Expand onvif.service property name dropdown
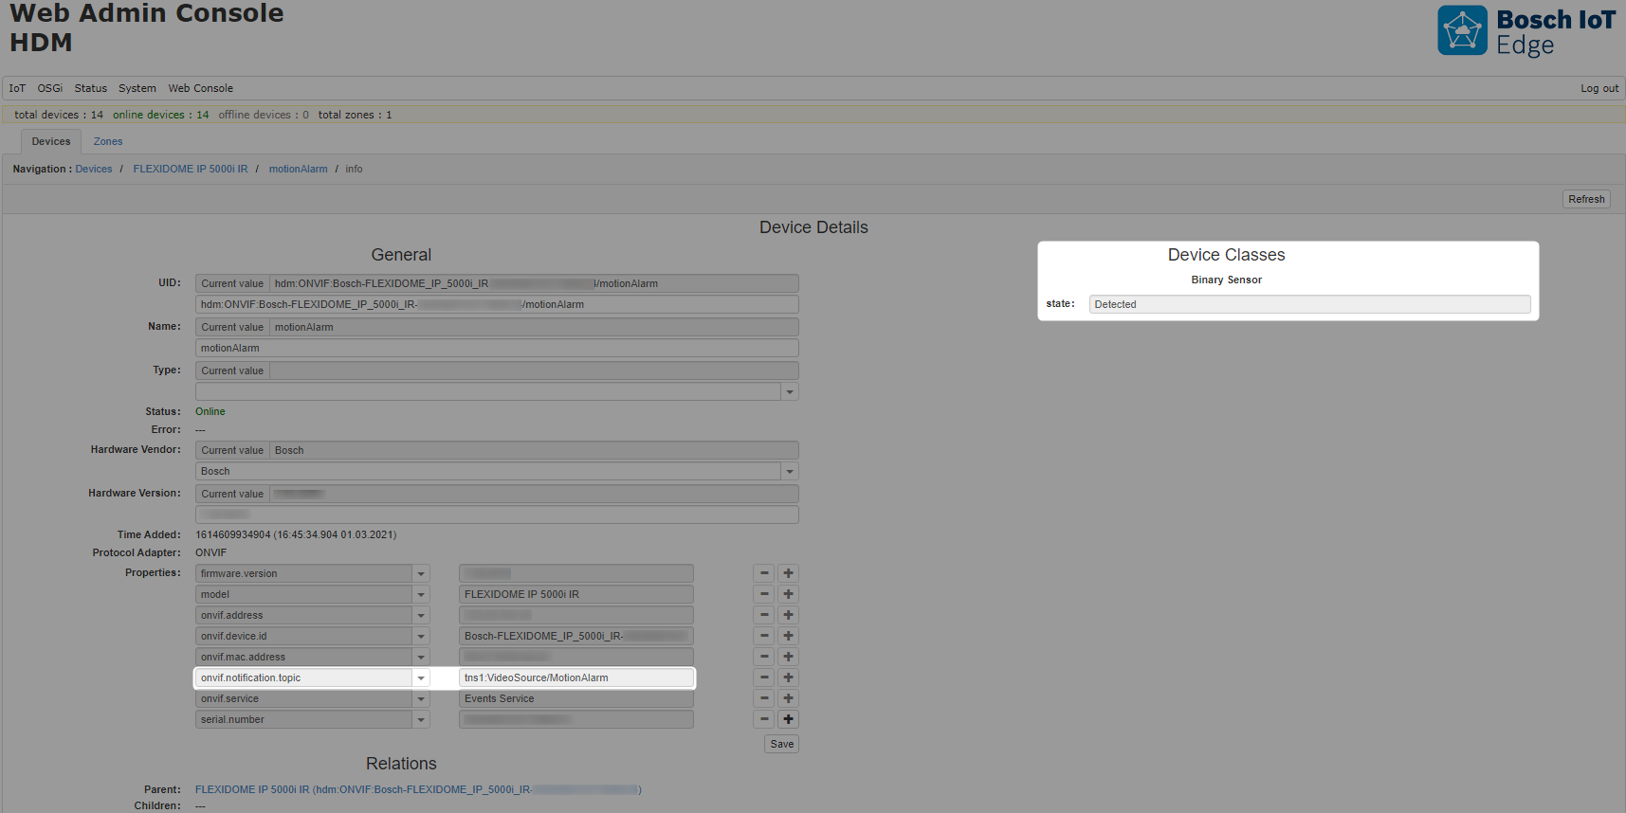The image size is (1626, 813). tap(421, 698)
